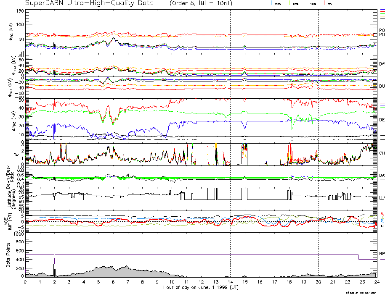This screenshot has height=294, width=385.
Task: Click the 150 tick label on top panel axis
Action: [x=19, y=11]
